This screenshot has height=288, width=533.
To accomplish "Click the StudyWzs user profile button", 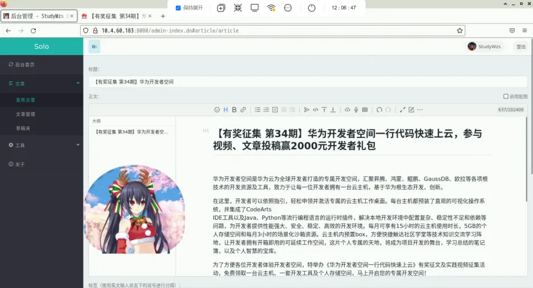I will point(484,47).
